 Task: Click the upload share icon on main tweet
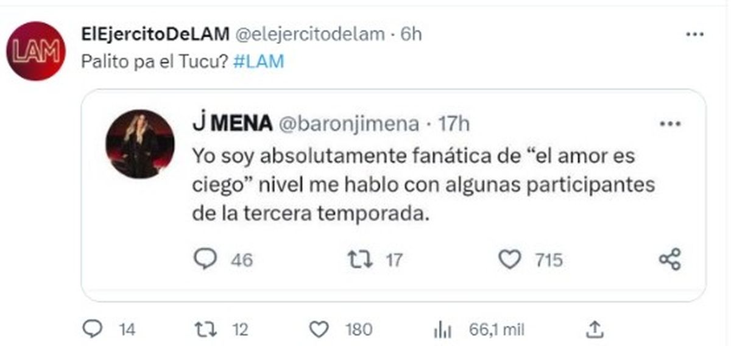[x=594, y=330]
